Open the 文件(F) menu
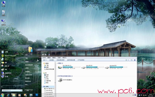Screen dimensions: 155x97 pos(44,58)
